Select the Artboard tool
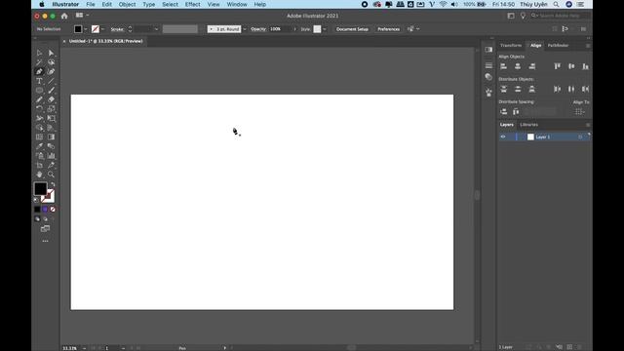624x351 pixels. coord(39,165)
